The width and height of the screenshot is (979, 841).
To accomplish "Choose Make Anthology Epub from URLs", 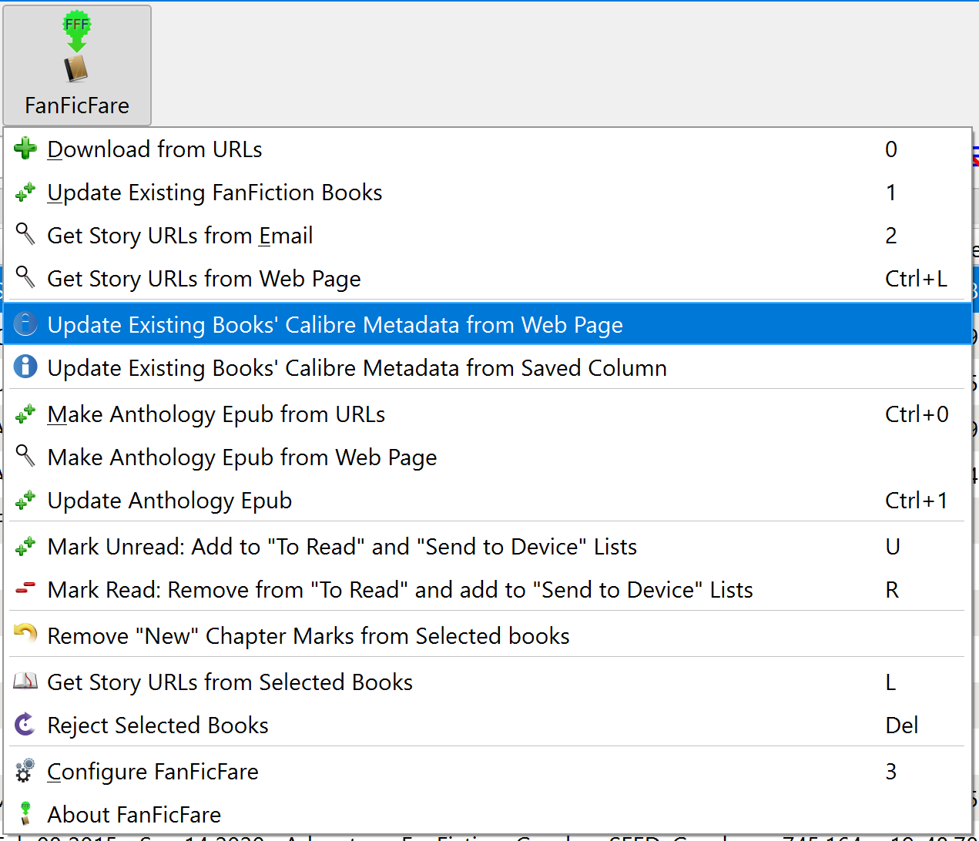I will click(x=216, y=414).
